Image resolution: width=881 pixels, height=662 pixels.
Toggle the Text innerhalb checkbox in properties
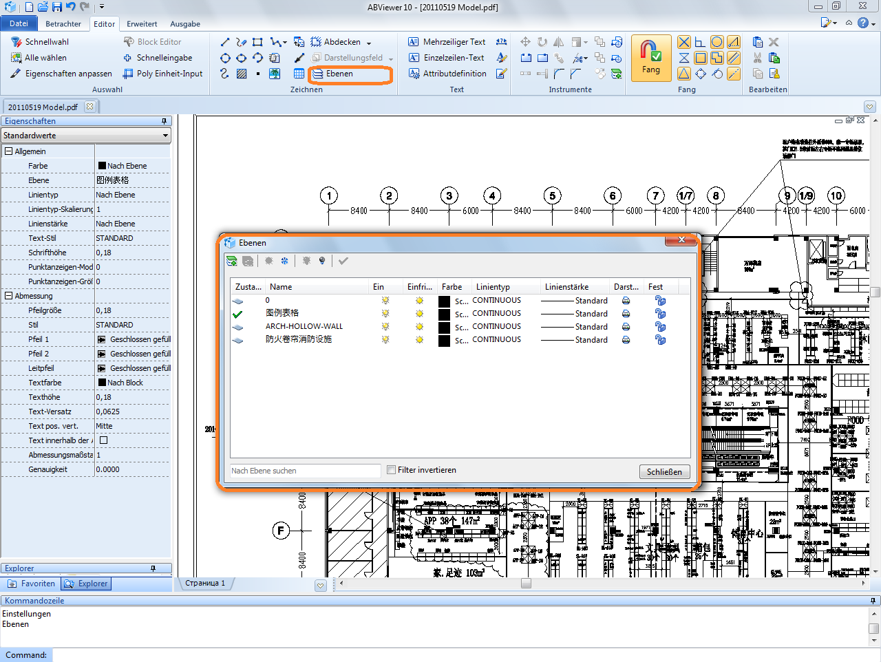tap(104, 440)
